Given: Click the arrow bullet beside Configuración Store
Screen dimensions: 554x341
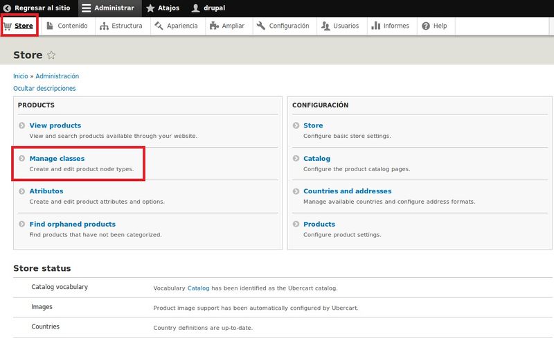Looking at the screenshot, I should pyautogui.click(x=296, y=125).
